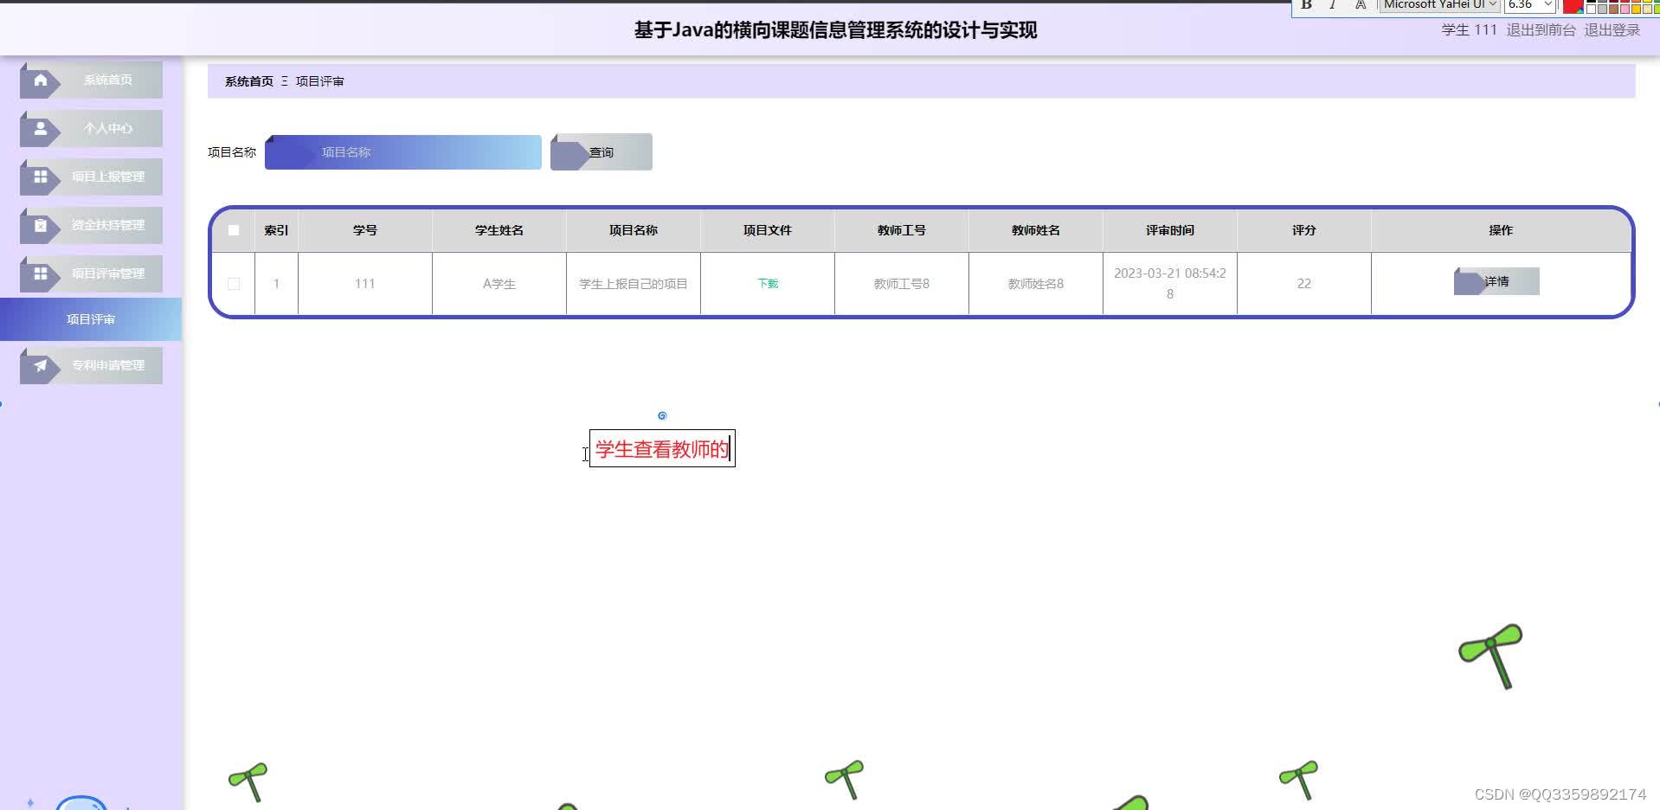The height and width of the screenshot is (810, 1660).
Task: Click the large red current color swatch
Action: click(x=1573, y=6)
